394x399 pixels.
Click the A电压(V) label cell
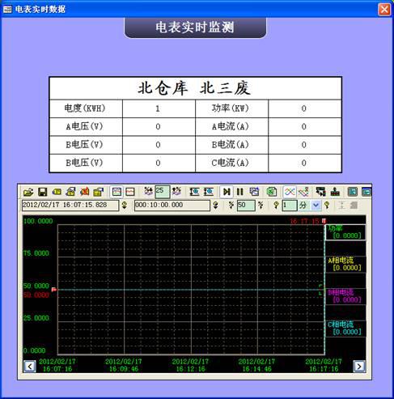point(86,126)
